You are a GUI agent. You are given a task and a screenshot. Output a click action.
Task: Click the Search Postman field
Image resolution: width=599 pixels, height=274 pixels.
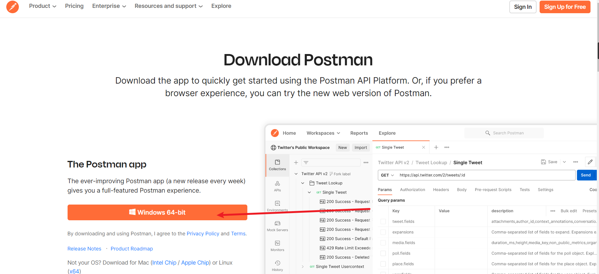point(504,133)
